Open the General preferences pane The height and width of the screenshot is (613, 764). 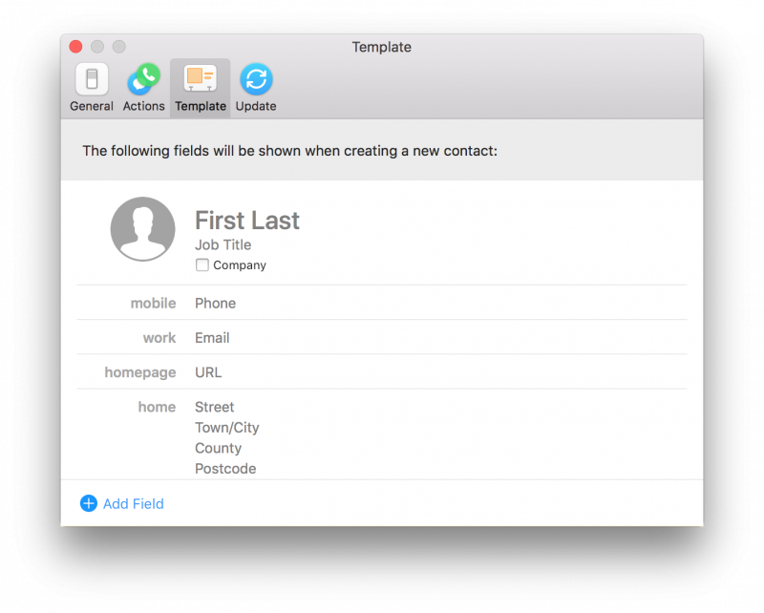pos(92,88)
